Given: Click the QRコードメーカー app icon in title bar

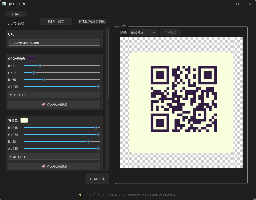Looking at the screenshot, I should pos(4,4).
